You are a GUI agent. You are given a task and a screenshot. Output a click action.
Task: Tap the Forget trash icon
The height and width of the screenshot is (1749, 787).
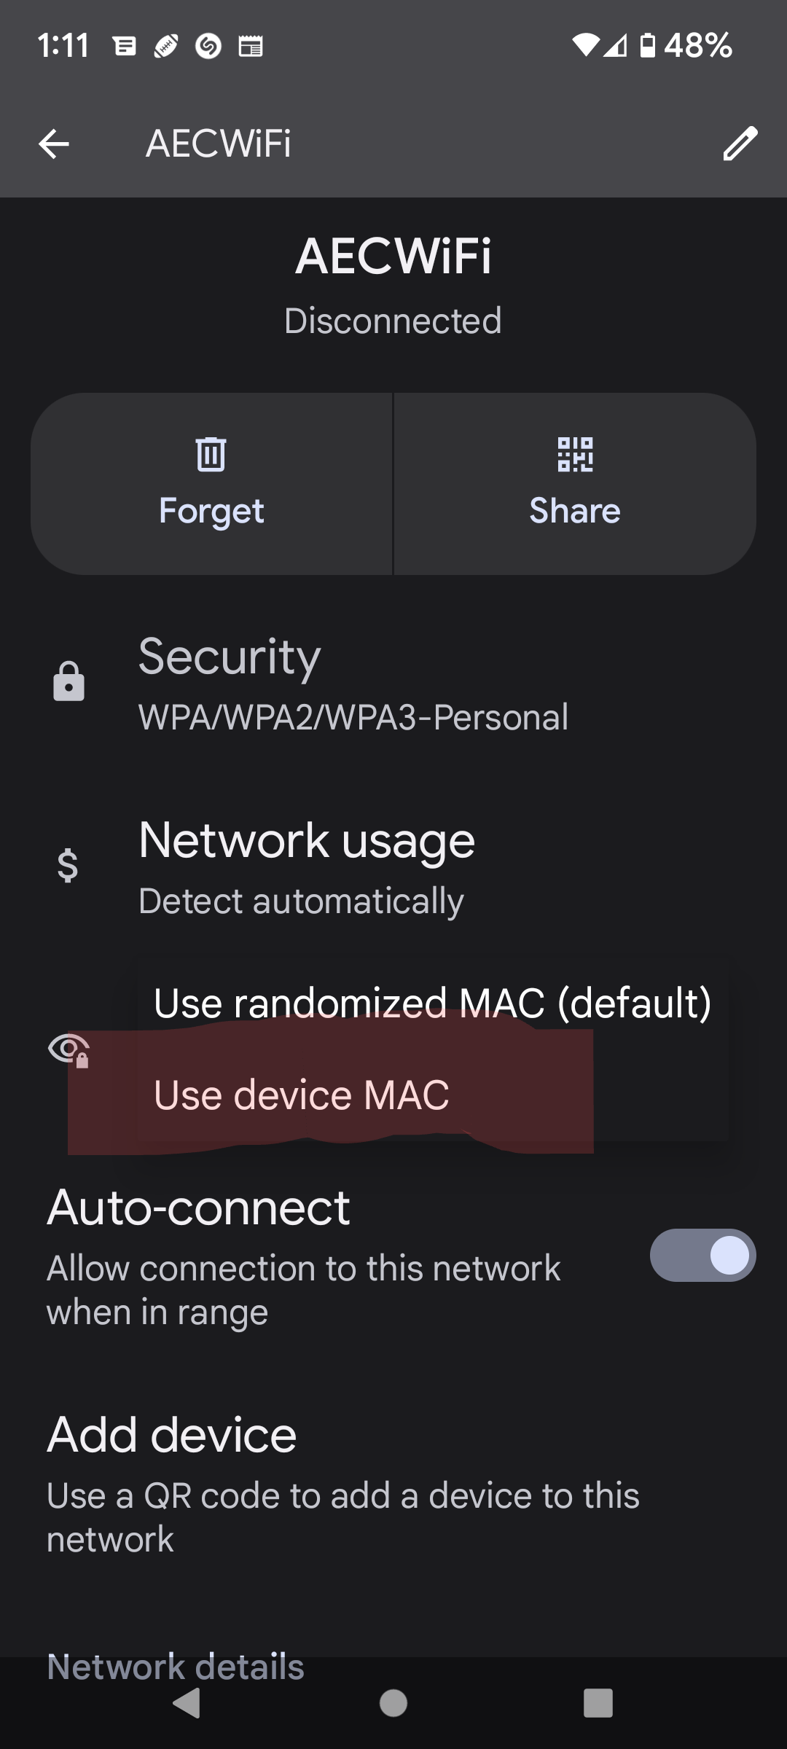(211, 455)
